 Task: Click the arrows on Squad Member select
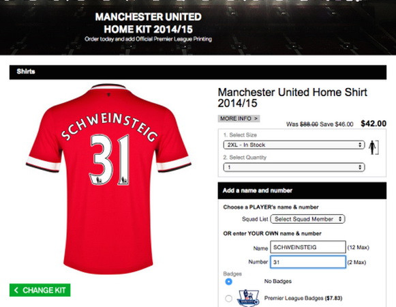click(x=340, y=219)
